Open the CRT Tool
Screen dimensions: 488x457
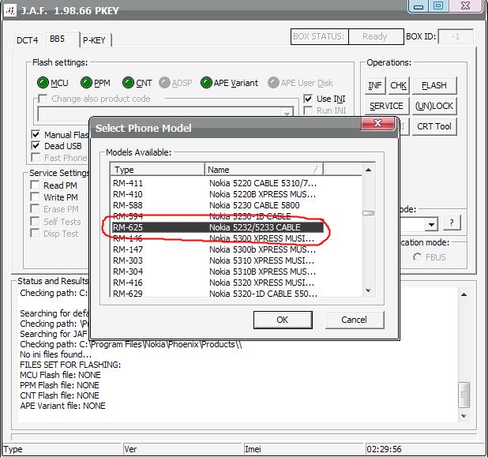[434, 126]
